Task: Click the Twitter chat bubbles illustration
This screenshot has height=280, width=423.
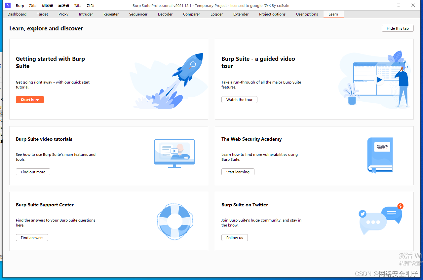Action: click(381, 219)
